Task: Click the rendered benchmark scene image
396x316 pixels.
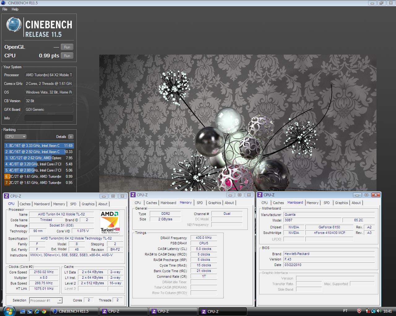Action: pyautogui.click(x=238, y=123)
